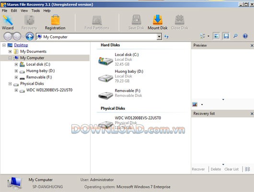Go forward with the right navigation arrow

pos(17,36)
